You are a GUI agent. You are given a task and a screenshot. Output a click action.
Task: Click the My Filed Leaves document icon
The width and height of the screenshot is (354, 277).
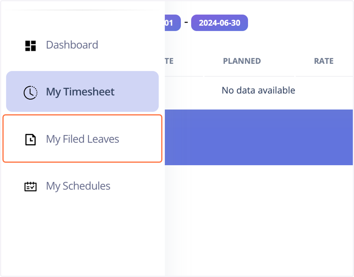pyautogui.click(x=30, y=139)
